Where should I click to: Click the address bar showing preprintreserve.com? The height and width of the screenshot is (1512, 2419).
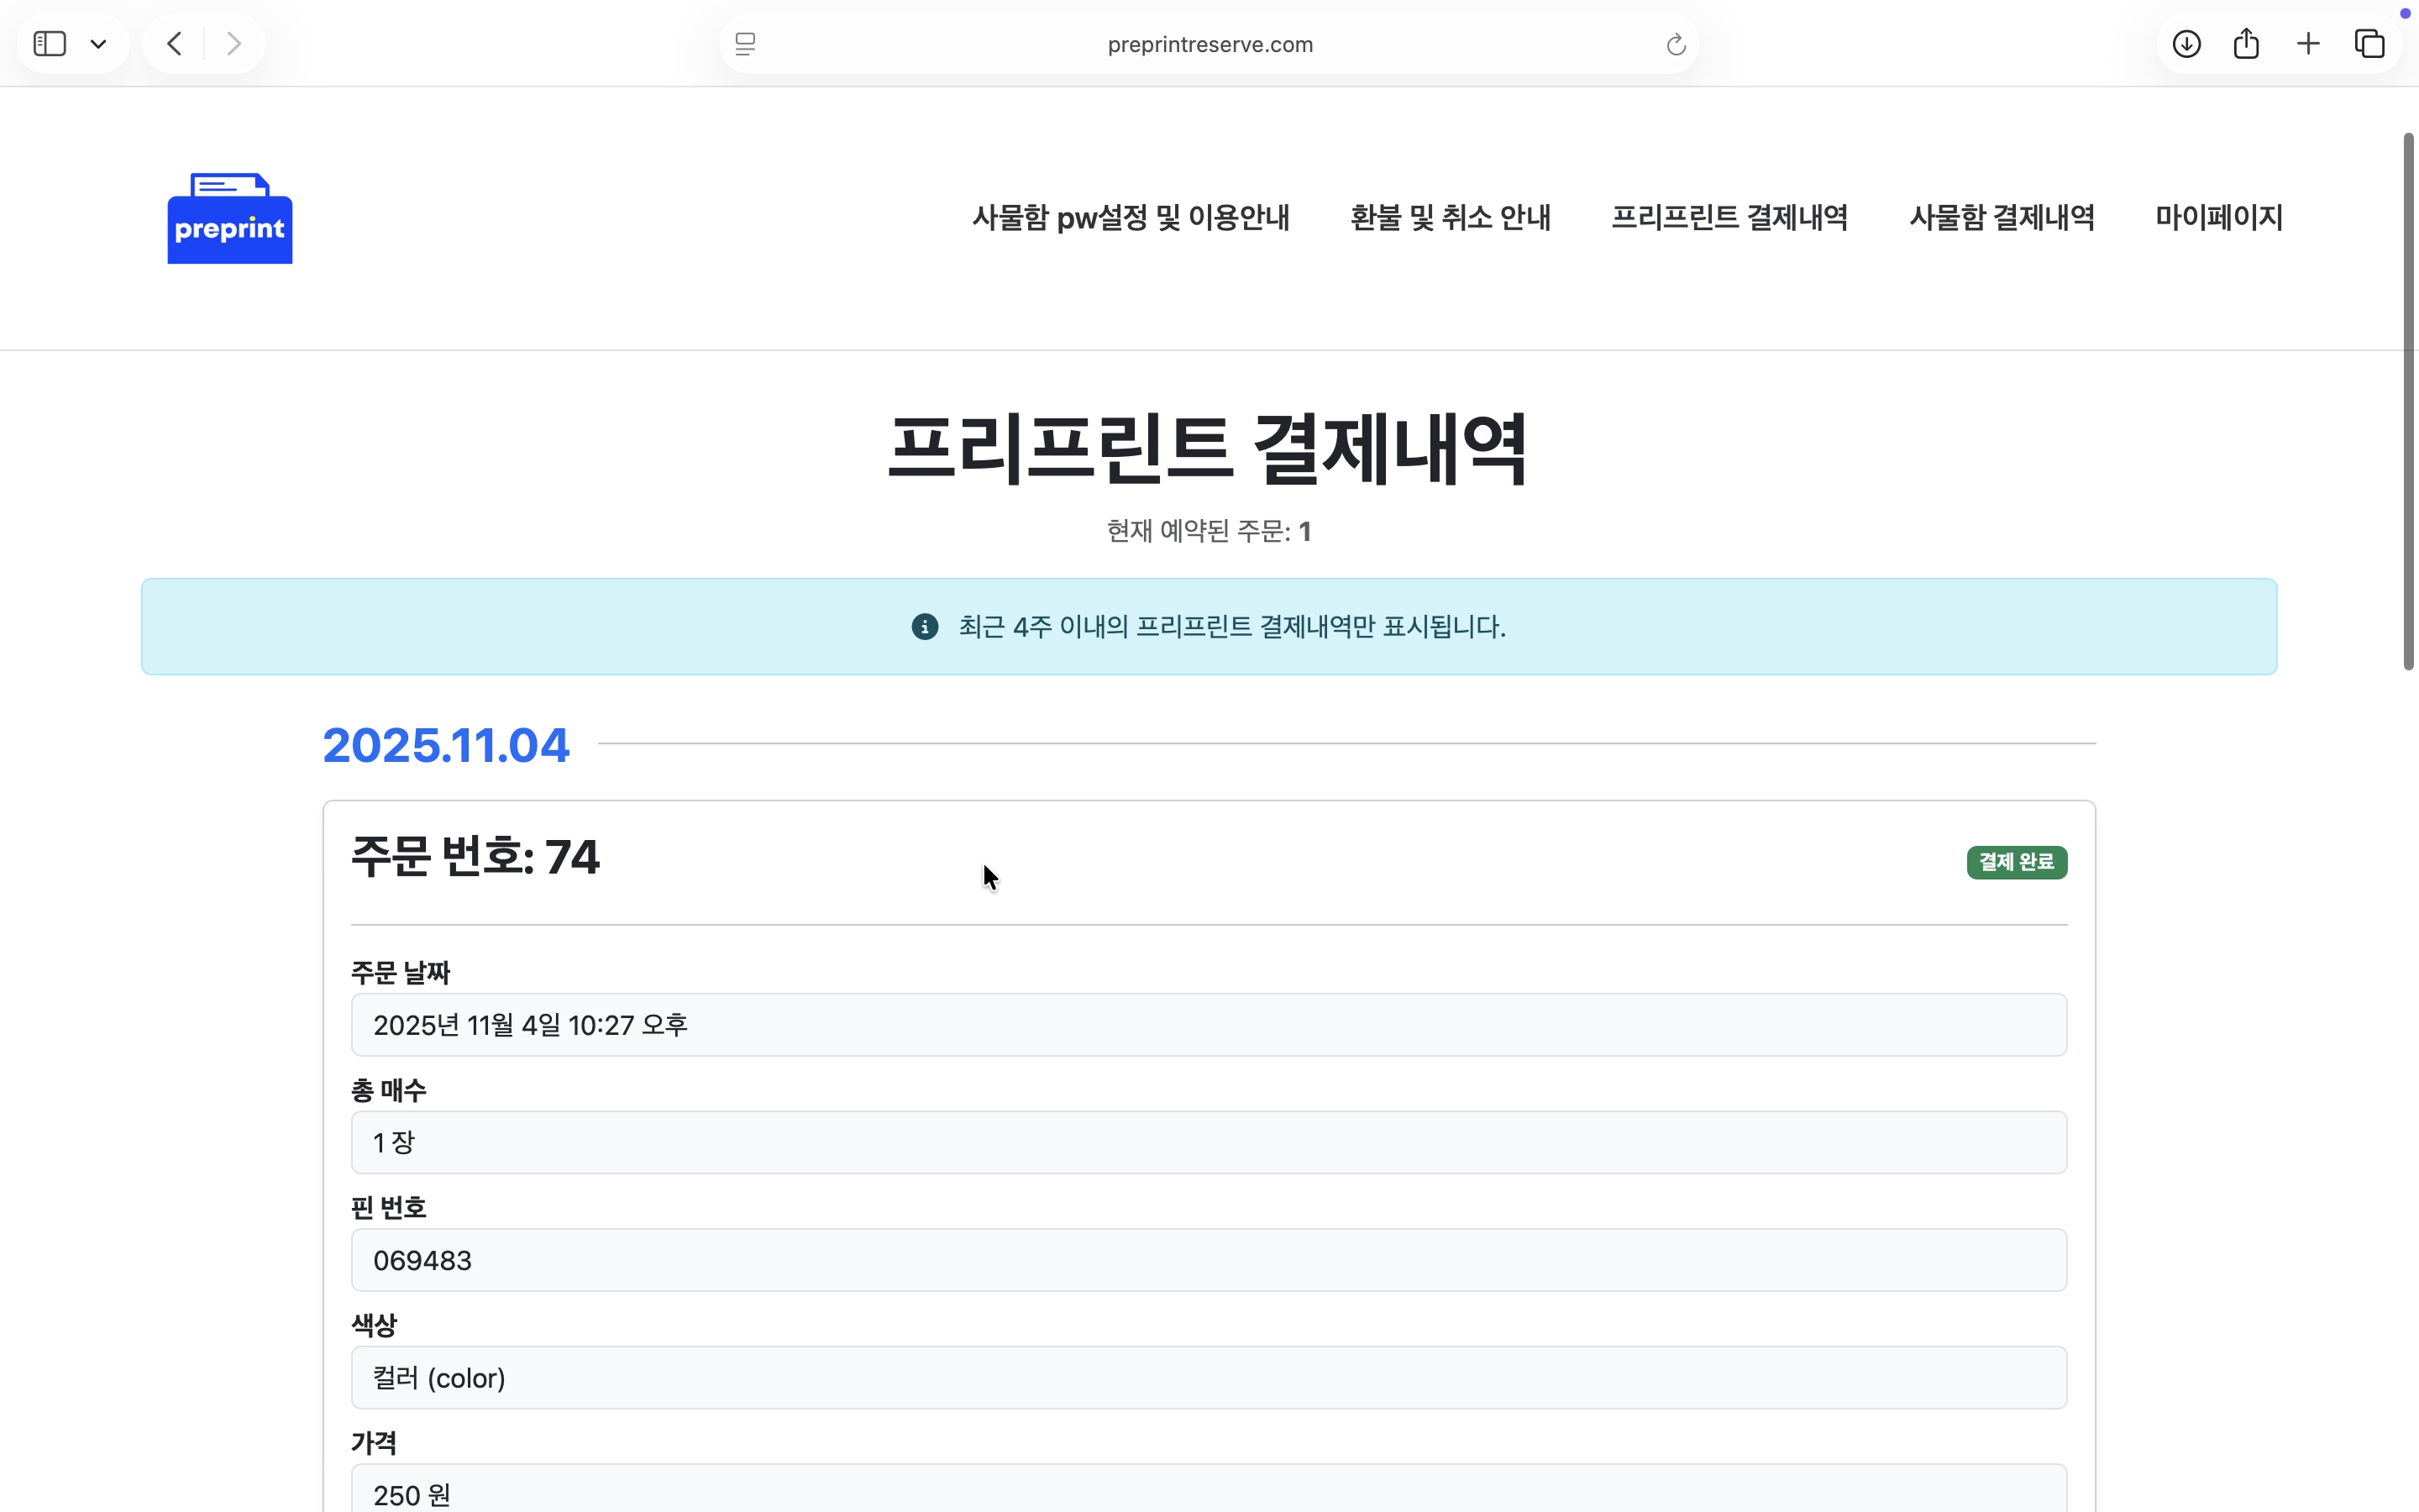pos(1208,43)
